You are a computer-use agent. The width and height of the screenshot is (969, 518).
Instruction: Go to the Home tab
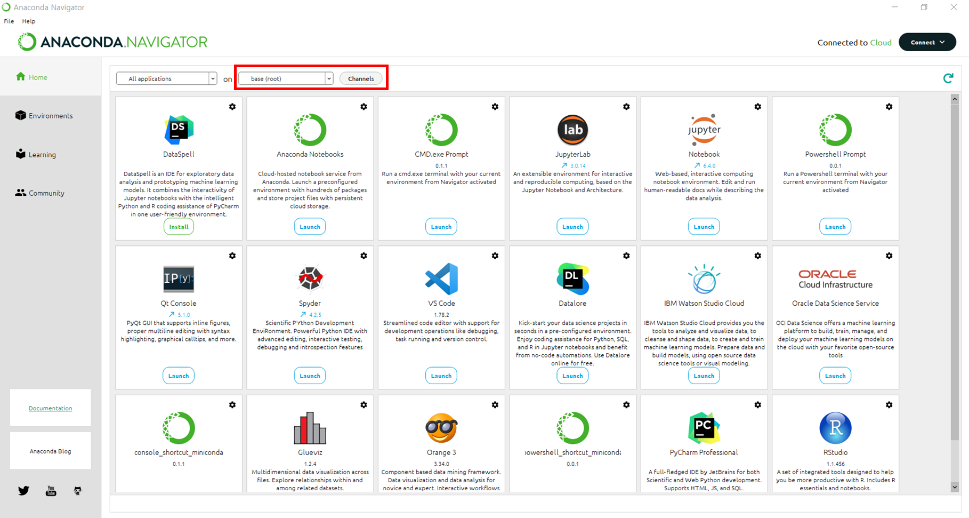pos(51,77)
